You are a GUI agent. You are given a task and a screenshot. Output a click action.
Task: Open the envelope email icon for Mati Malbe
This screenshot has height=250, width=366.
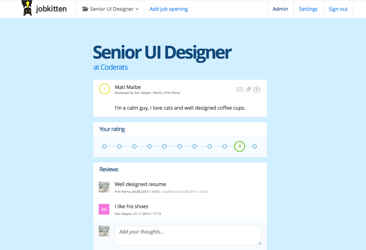239,89
